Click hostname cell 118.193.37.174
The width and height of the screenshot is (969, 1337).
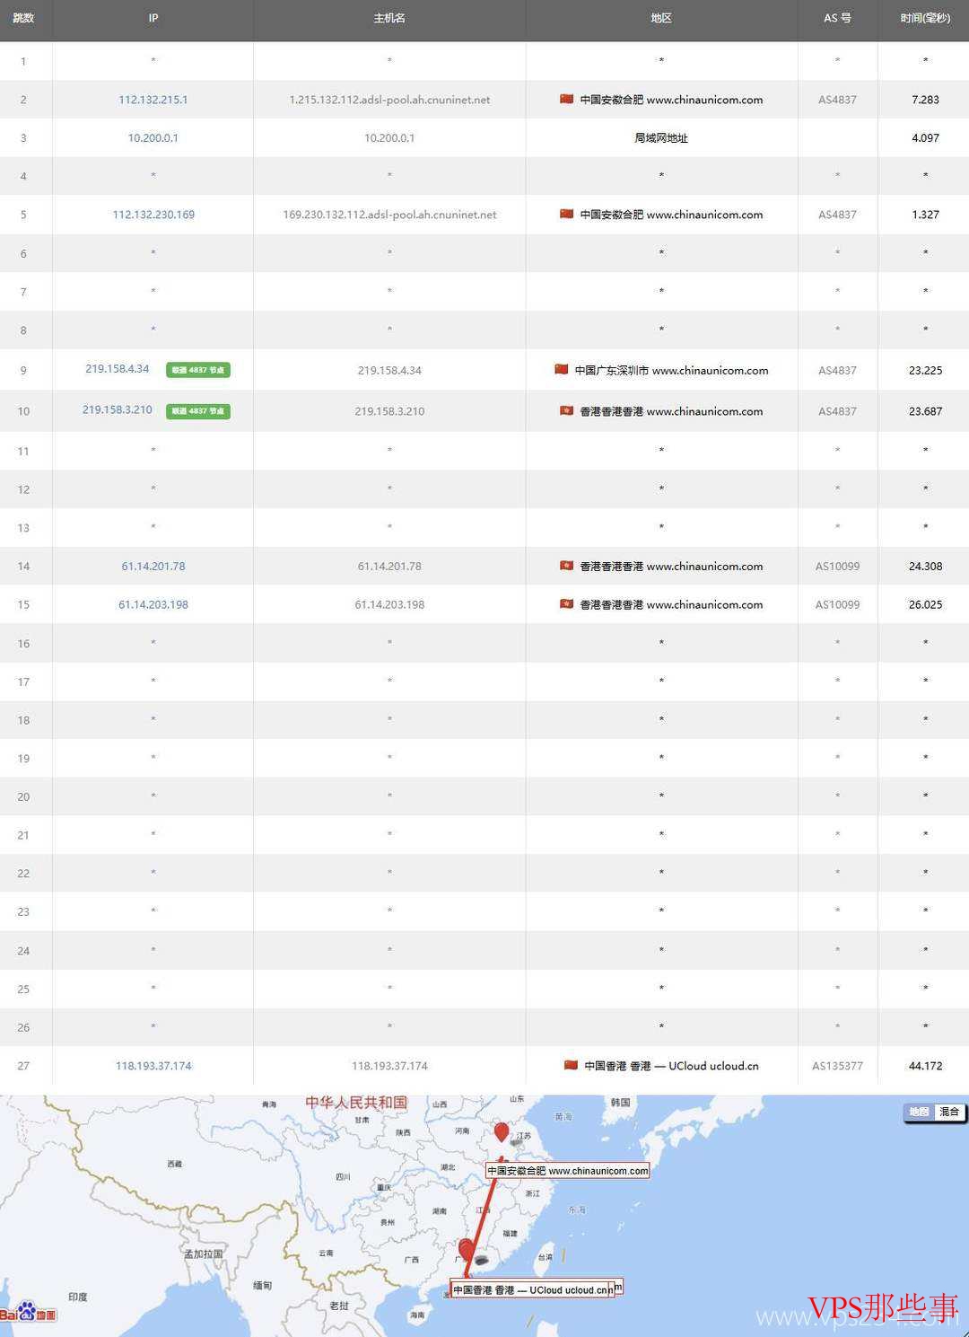pos(389,1066)
